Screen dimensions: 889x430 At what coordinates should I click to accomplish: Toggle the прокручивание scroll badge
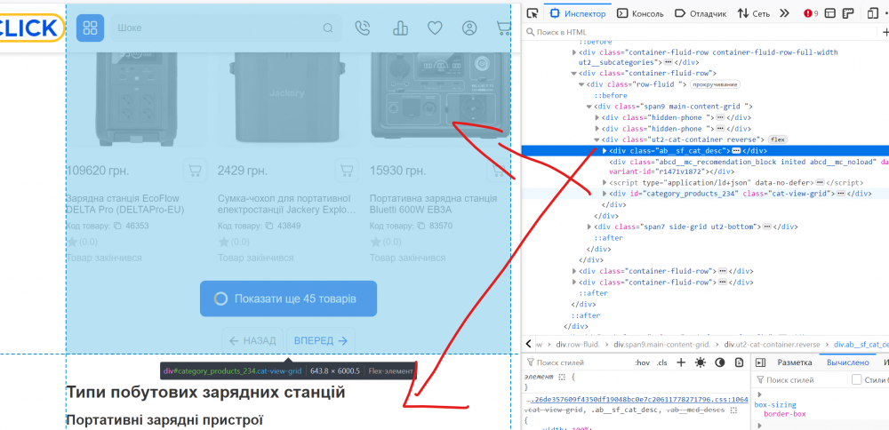pyautogui.click(x=716, y=84)
